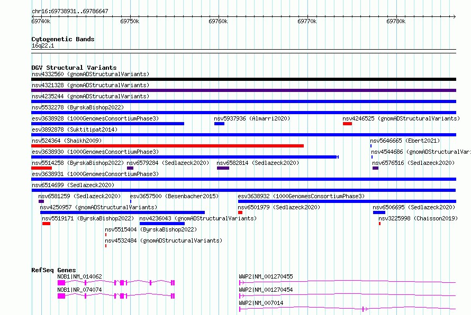Screen dimensions: 471x315
Task: Click the purple nsv4321328 variant bar
Action: click(243, 90)
